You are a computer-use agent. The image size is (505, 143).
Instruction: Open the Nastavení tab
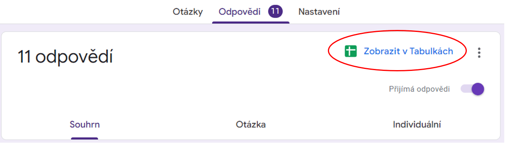point(319,12)
